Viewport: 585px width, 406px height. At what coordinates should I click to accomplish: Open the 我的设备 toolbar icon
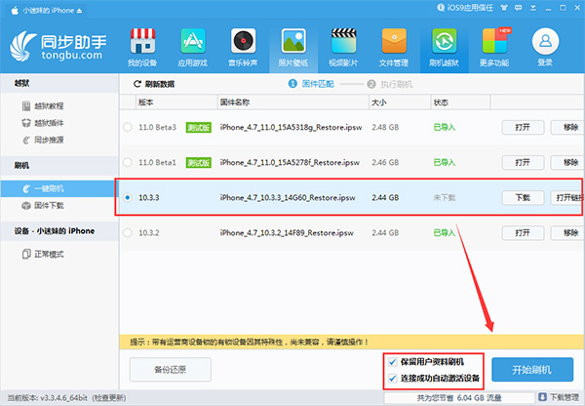coord(142,48)
